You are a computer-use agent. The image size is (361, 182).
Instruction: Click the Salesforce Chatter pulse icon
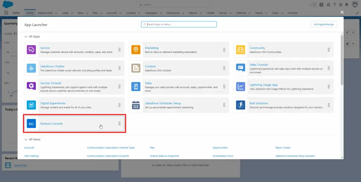point(31,68)
